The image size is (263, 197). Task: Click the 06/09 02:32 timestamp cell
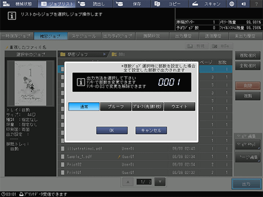click(x=184, y=172)
